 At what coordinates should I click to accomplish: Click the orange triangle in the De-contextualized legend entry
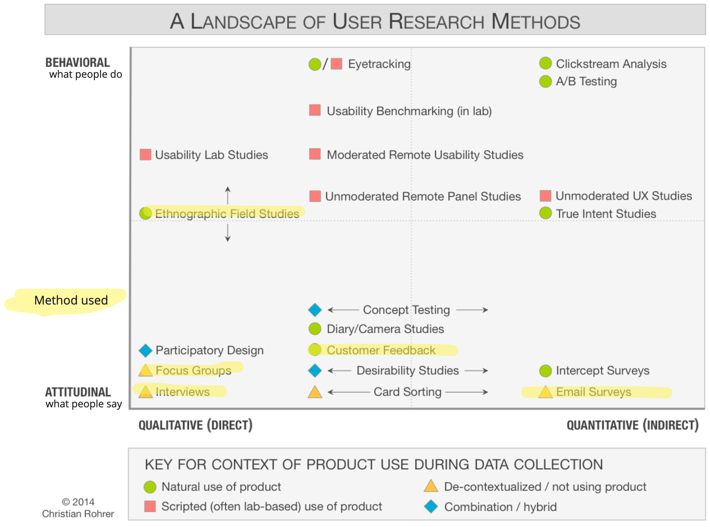click(x=431, y=486)
